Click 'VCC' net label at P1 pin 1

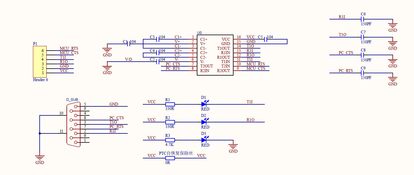[64, 71]
